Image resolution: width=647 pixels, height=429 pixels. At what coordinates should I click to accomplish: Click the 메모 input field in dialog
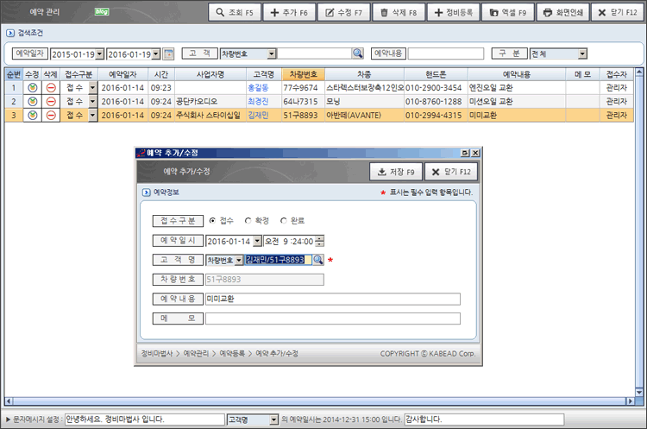coord(332,319)
